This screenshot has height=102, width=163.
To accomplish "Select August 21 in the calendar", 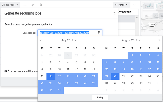I will coord(123,76).
